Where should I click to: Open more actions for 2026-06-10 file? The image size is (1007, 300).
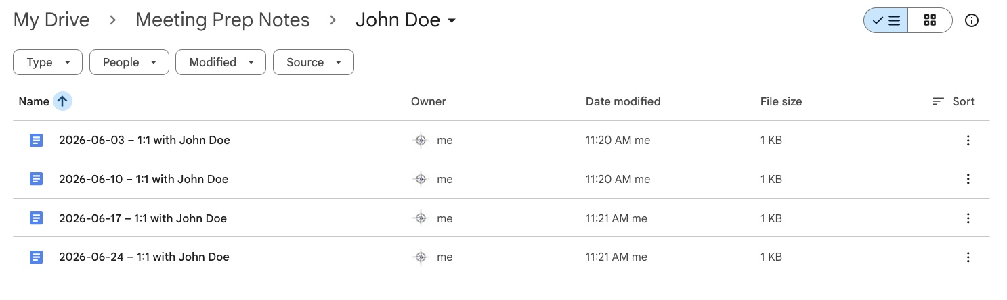(x=968, y=179)
